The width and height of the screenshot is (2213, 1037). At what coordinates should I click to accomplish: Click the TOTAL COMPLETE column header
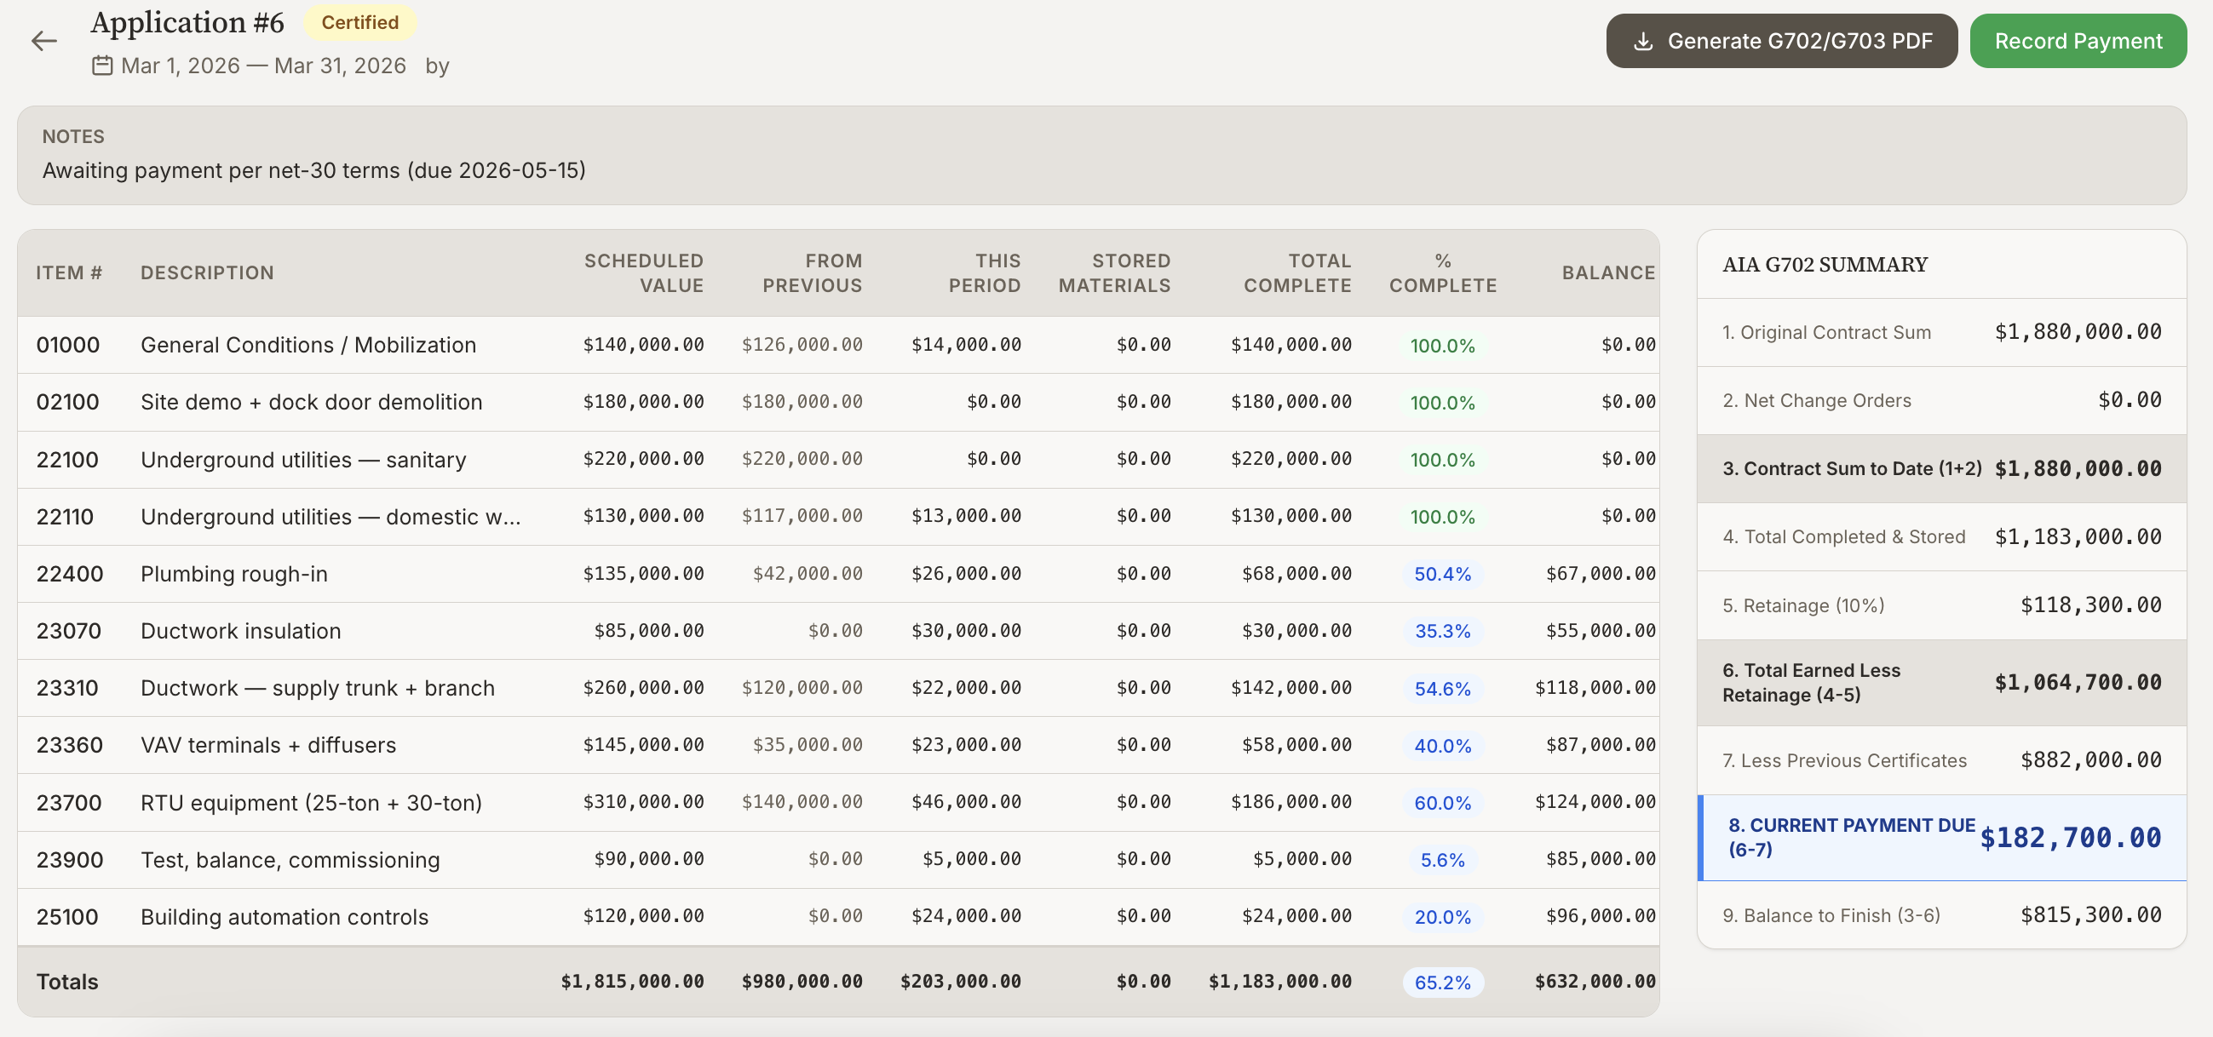coord(1297,273)
